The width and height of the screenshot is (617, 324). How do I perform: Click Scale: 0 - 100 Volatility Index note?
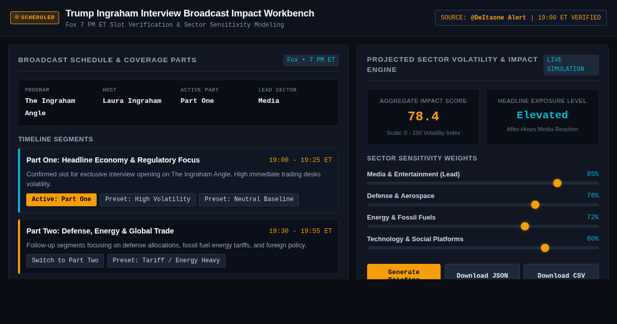click(x=424, y=133)
